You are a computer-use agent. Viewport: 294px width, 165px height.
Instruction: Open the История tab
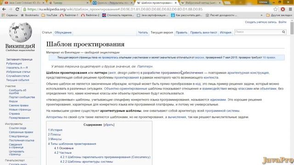(226, 33)
